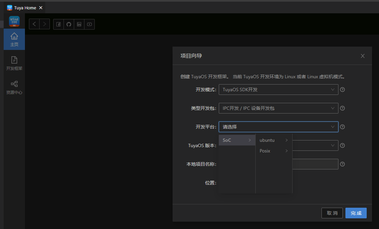Screen dimensions: 379x229
Task: Click the Facebook icon in toolbar
Action: (x=59, y=24)
